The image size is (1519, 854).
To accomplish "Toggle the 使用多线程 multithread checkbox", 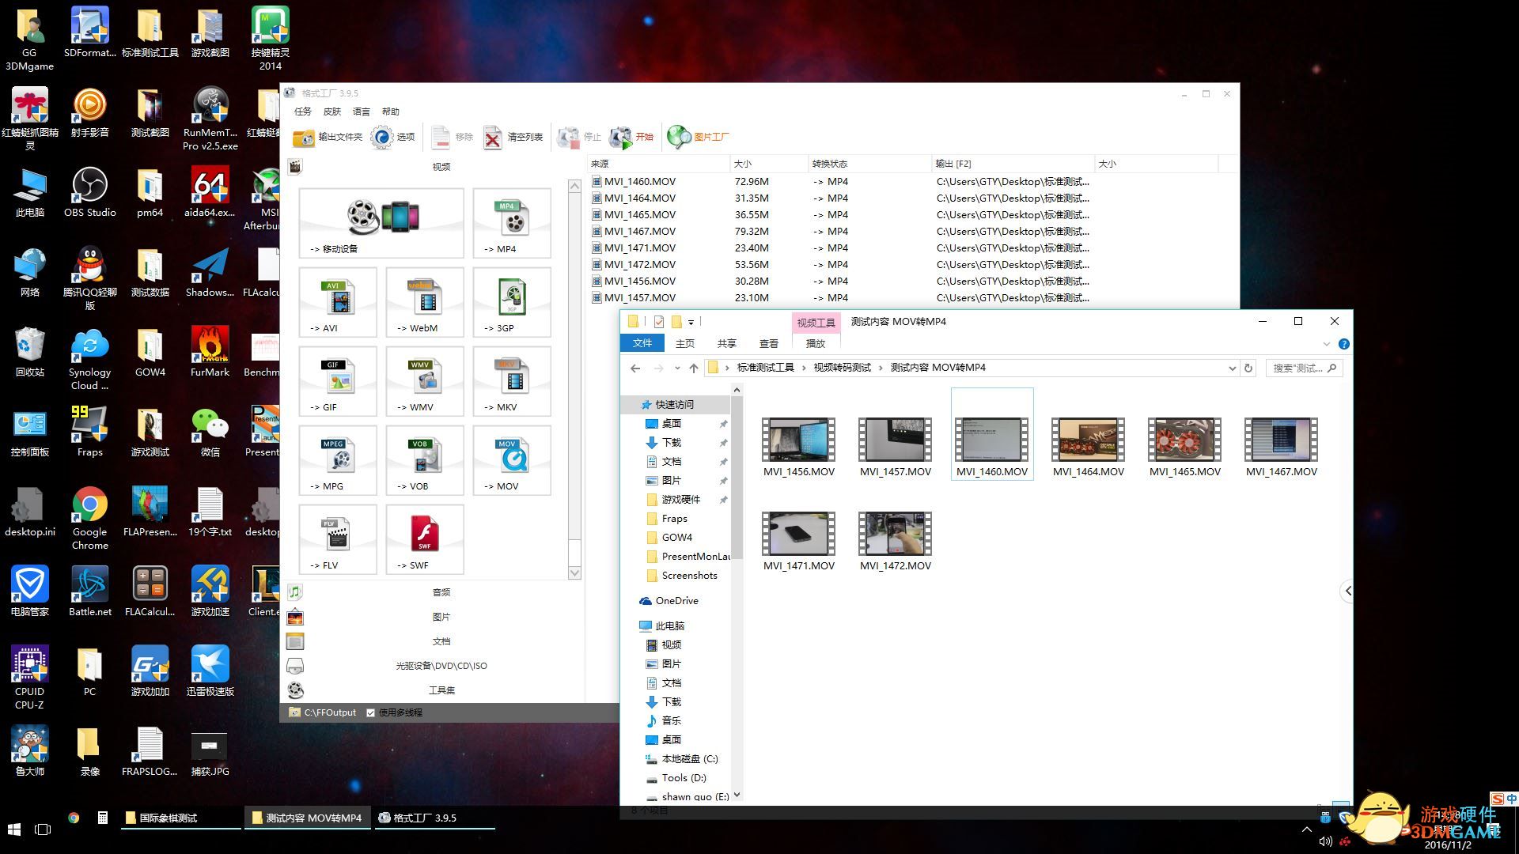I will [x=370, y=712].
